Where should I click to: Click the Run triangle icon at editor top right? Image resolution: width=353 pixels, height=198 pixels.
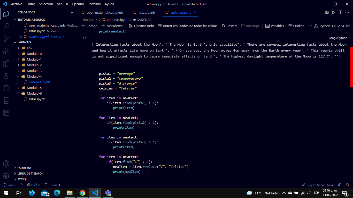tap(334, 12)
